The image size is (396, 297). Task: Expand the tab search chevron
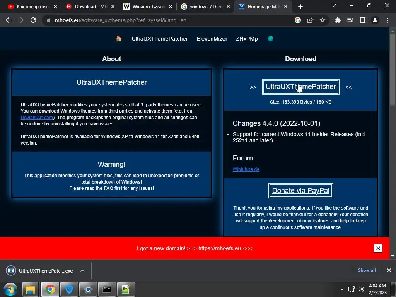[x=334, y=5]
